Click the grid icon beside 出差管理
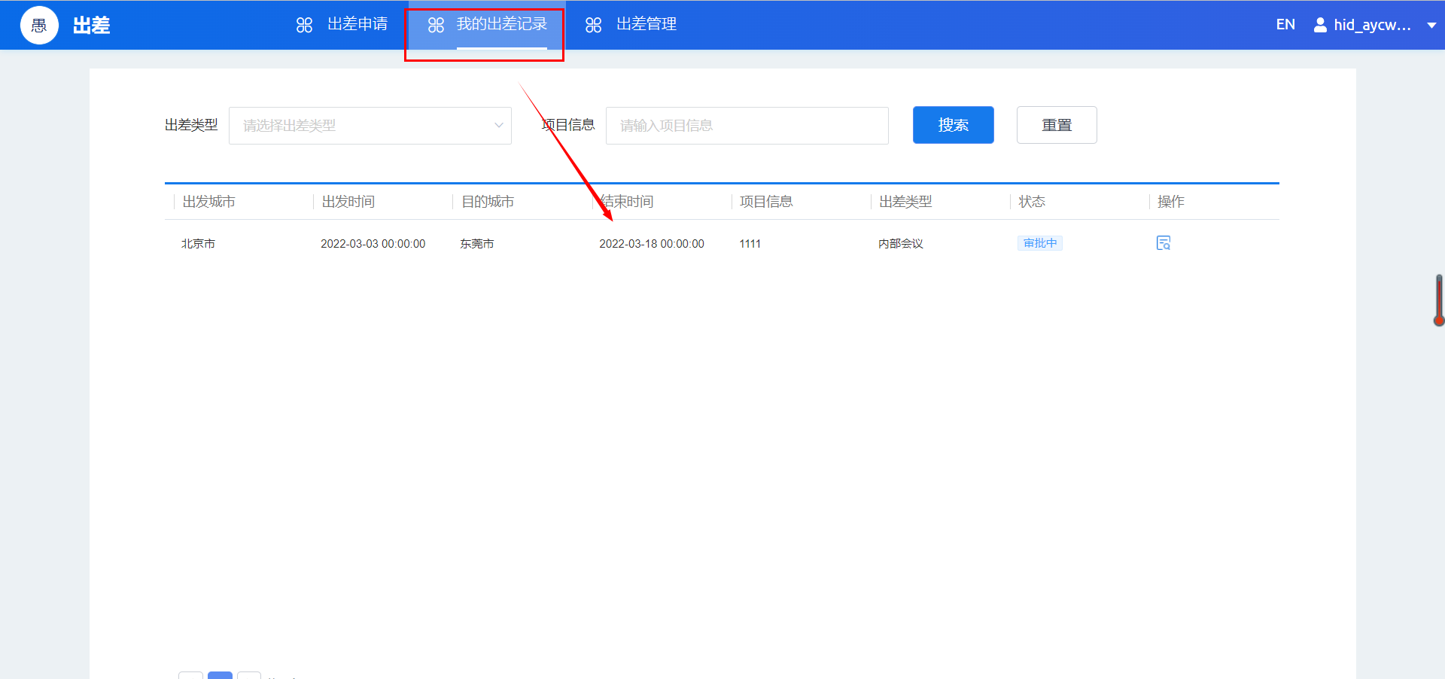The width and height of the screenshot is (1445, 679). 594,24
